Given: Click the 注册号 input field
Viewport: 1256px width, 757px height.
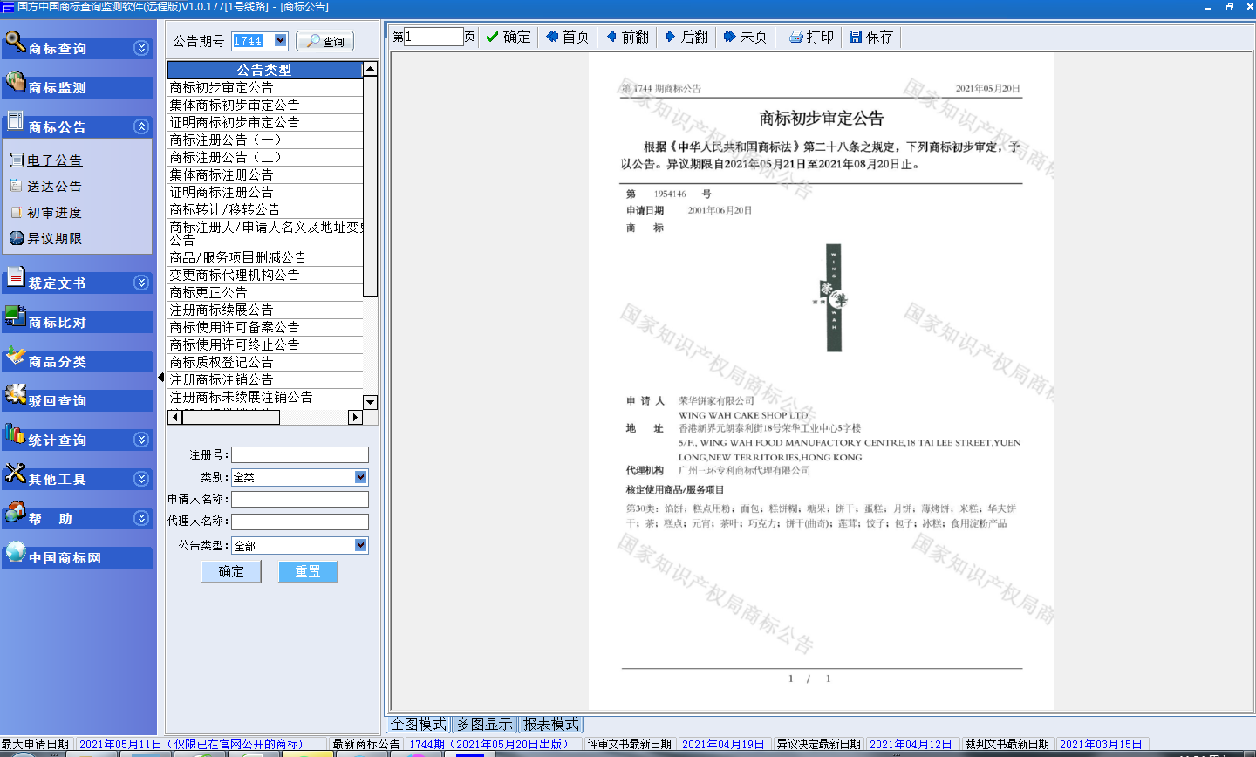Looking at the screenshot, I should (299, 454).
